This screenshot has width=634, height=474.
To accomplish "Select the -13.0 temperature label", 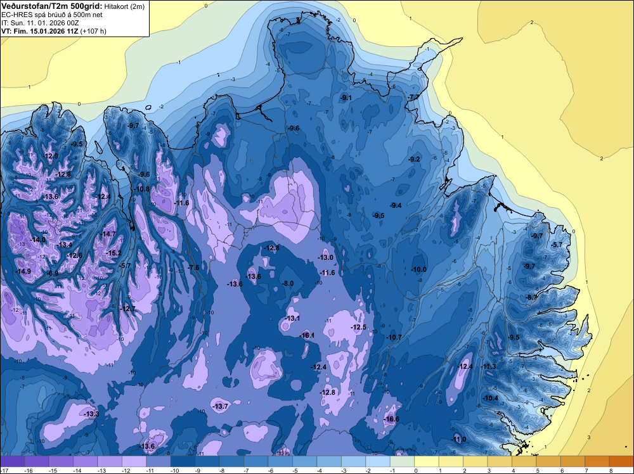I will pos(325,257).
